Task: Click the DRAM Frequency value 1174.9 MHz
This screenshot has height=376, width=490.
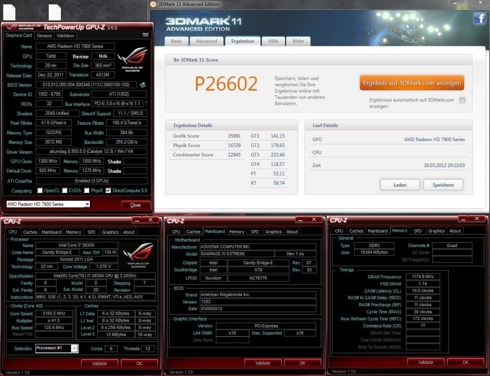Action: pos(423,277)
